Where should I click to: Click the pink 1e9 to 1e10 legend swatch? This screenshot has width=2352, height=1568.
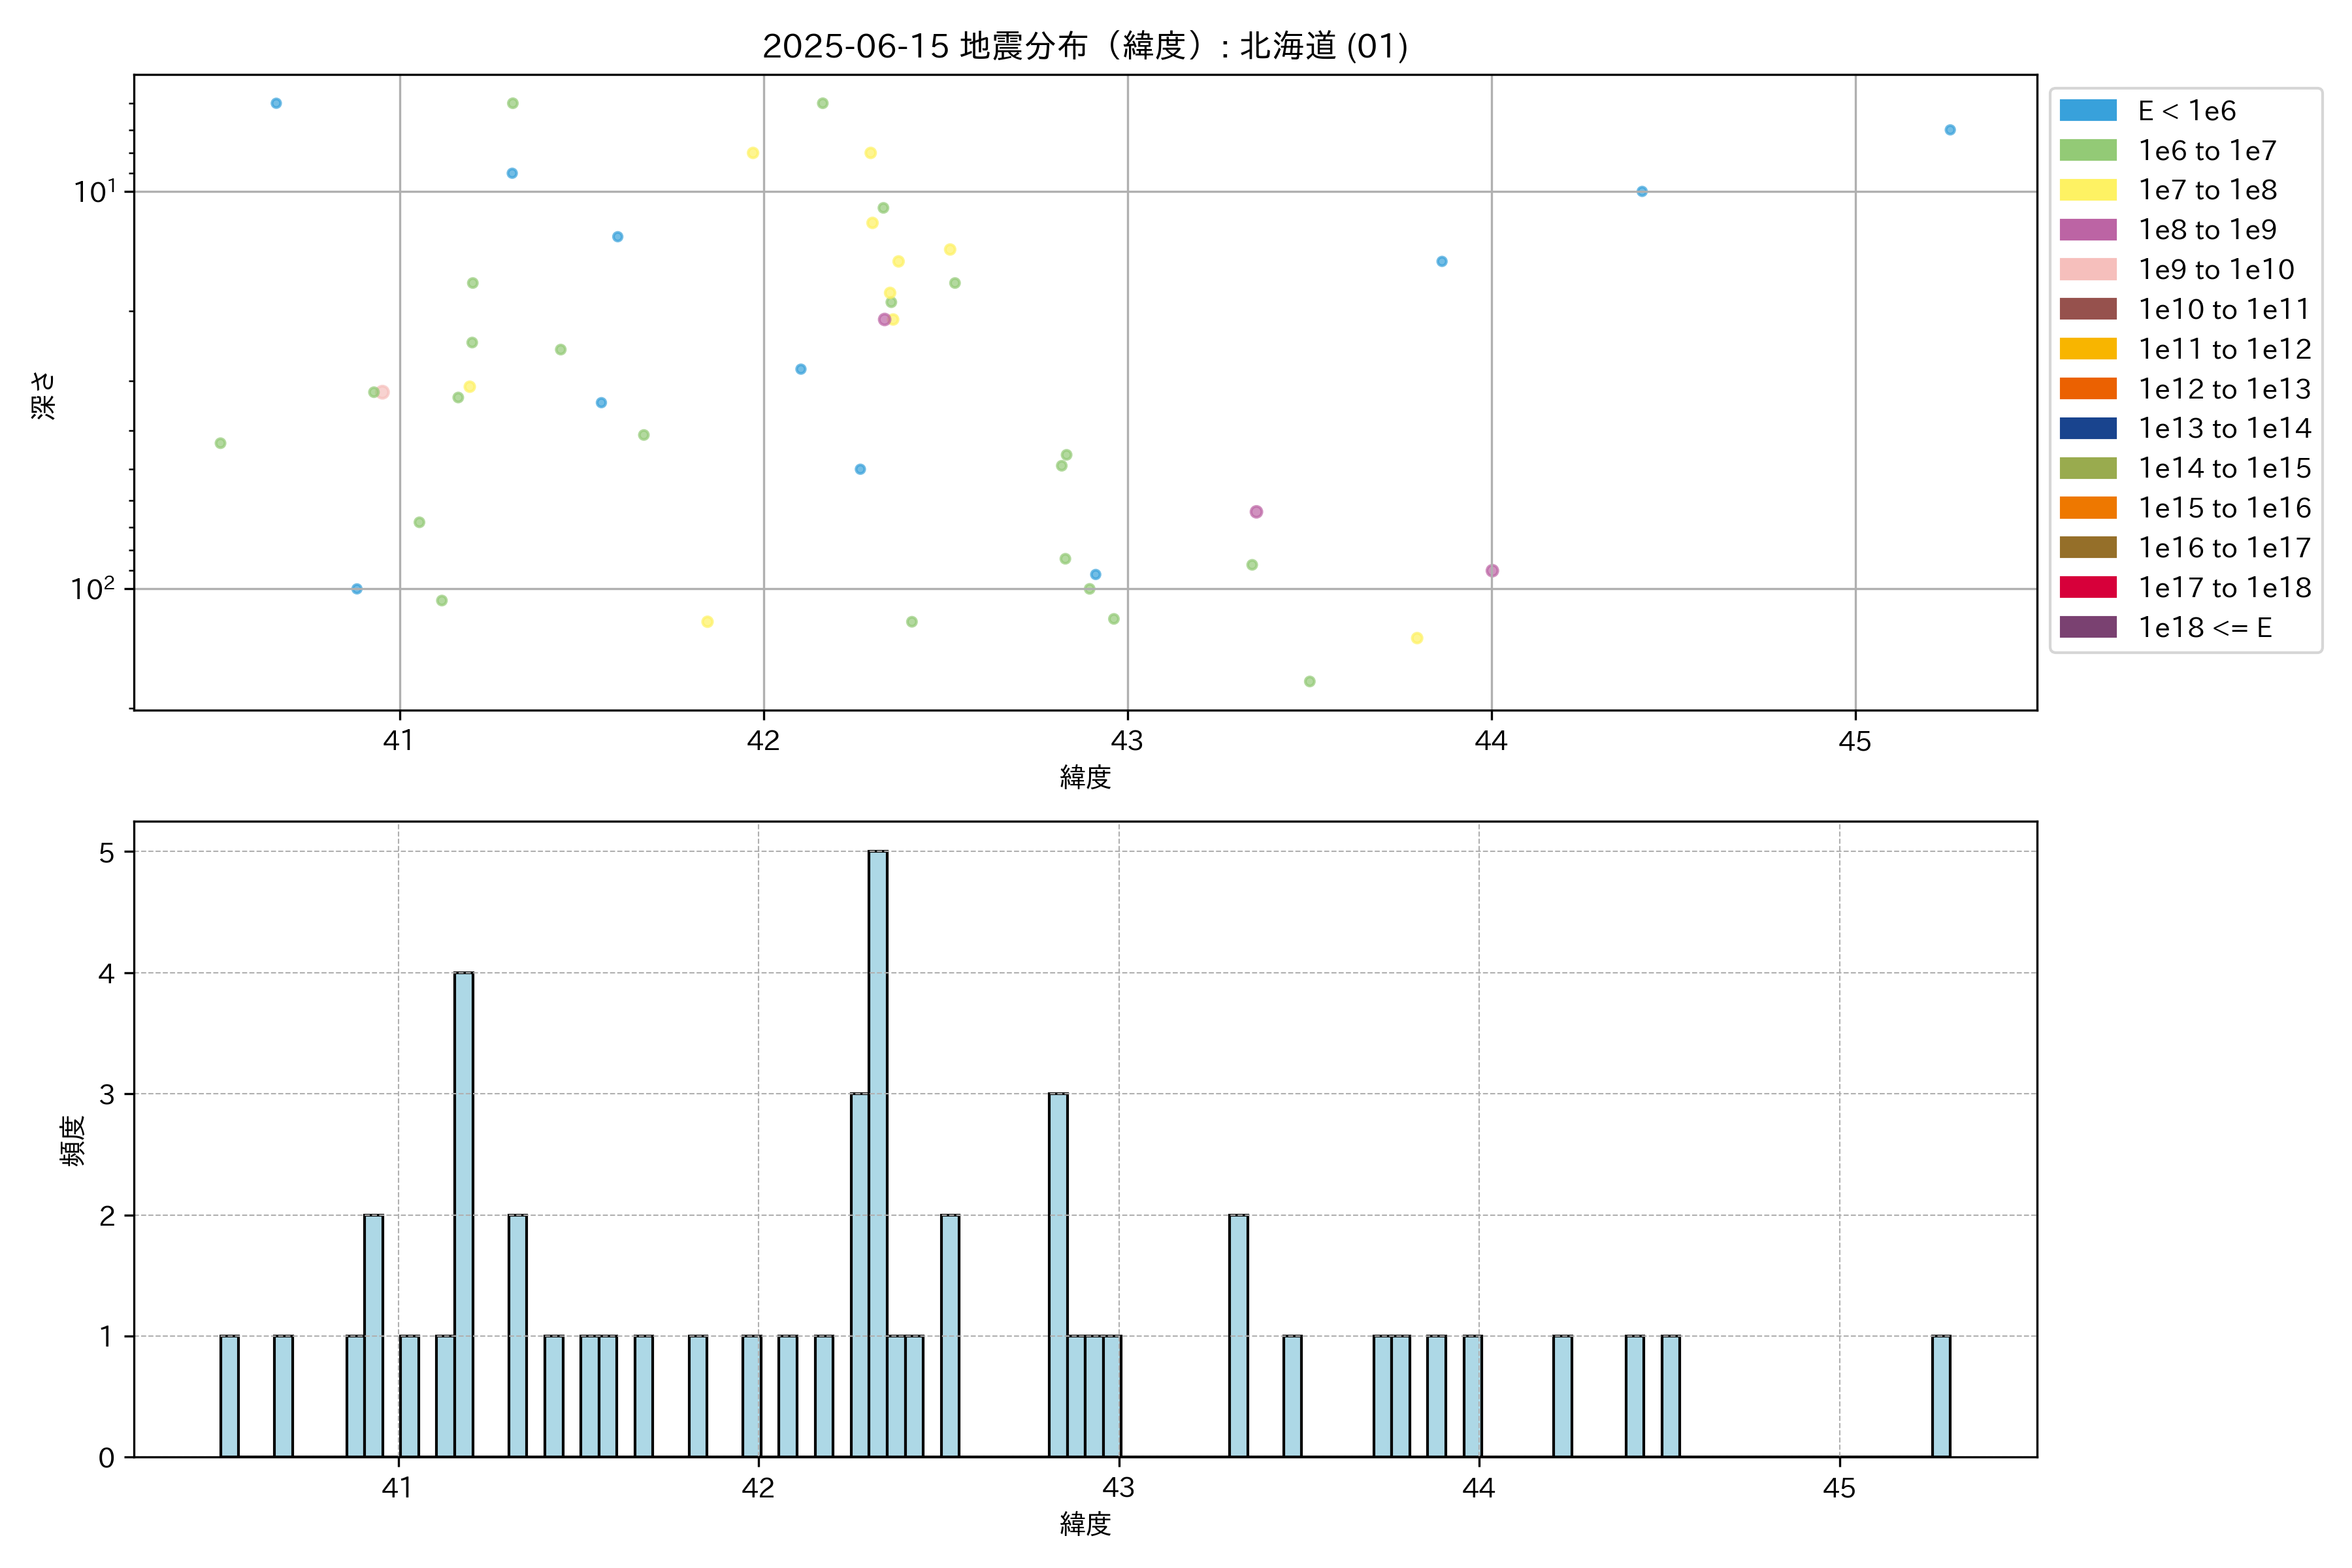(x=2087, y=270)
